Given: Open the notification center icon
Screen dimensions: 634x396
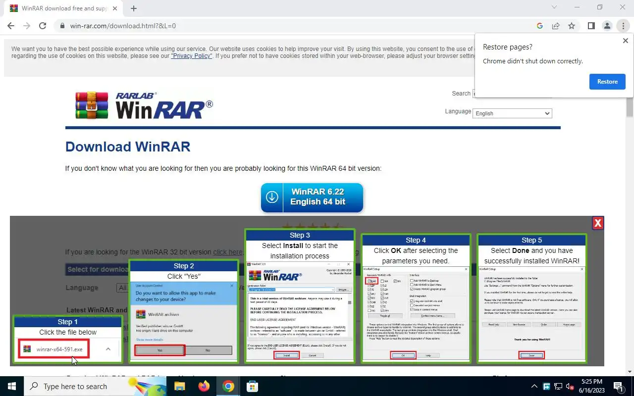Looking at the screenshot, I should click(x=618, y=387).
